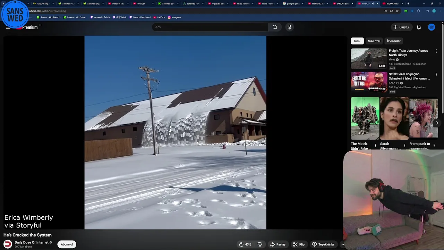444x250 pixels.
Task: Open Instagram bookmark
Action: [174, 17]
